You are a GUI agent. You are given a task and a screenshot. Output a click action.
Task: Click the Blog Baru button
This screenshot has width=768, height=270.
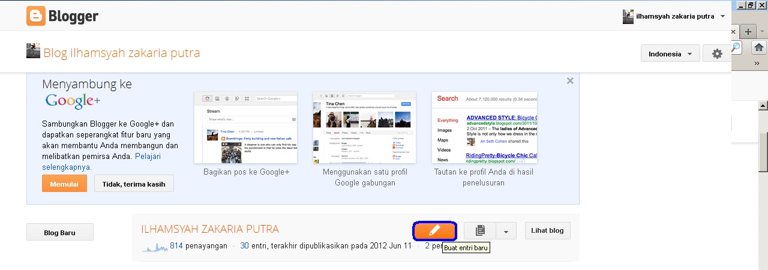pyautogui.click(x=59, y=232)
